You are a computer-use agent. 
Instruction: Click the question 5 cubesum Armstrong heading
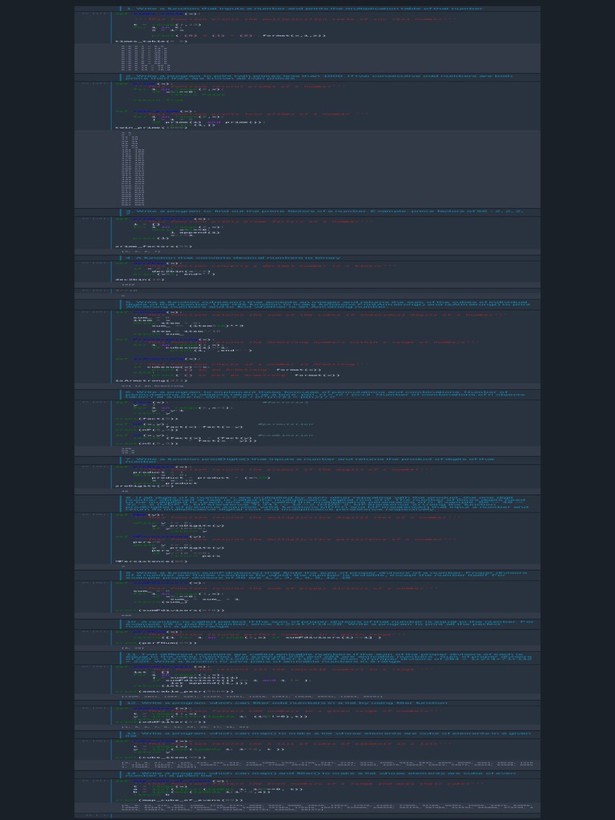pyautogui.click(x=328, y=304)
